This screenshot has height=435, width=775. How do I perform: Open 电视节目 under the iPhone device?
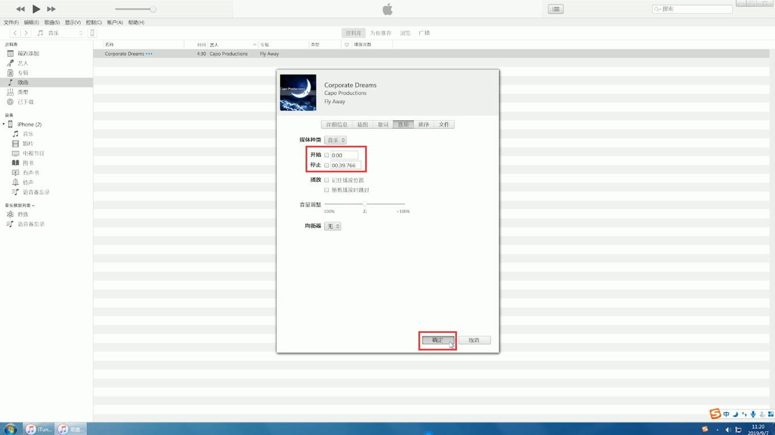[x=33, y=153]
